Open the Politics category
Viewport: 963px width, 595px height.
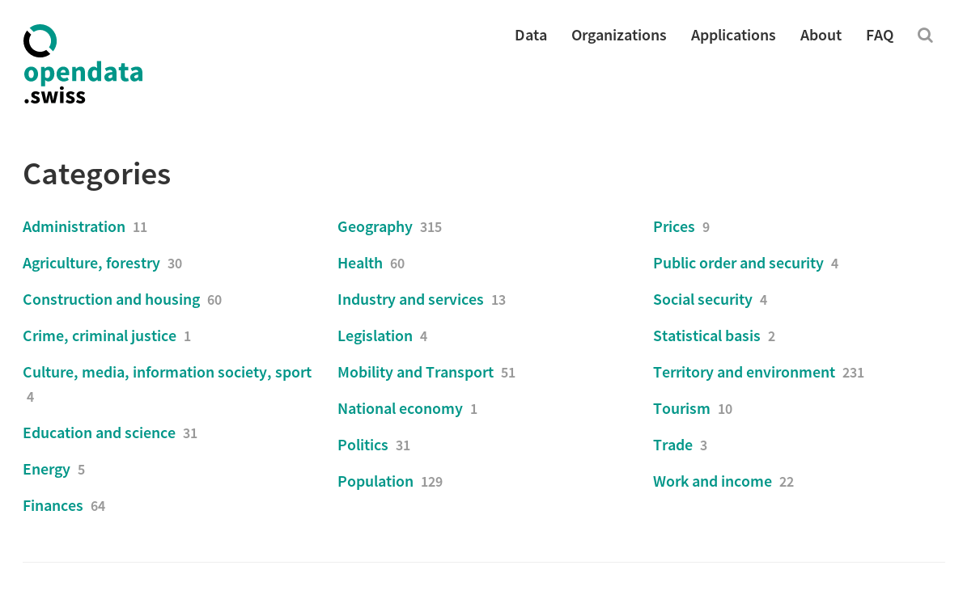click(x=363, y=445)
